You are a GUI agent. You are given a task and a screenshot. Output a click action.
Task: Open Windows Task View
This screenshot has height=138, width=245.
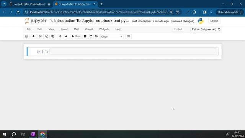pyautogui.click(x=23, y=134)
